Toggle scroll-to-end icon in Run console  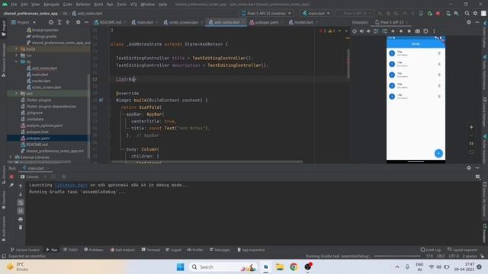click(x=21, y=211)
